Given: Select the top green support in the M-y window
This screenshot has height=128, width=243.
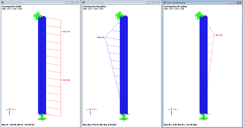Looking at the screenshot, I should [x=119, y=15].
